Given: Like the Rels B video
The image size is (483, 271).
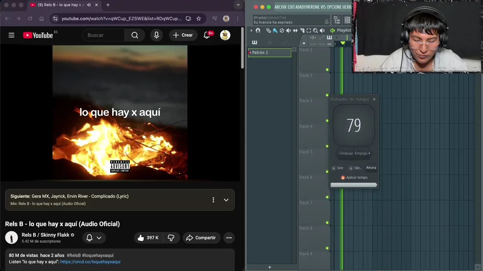Looking at the screenshot, I should tap(148, 238).
